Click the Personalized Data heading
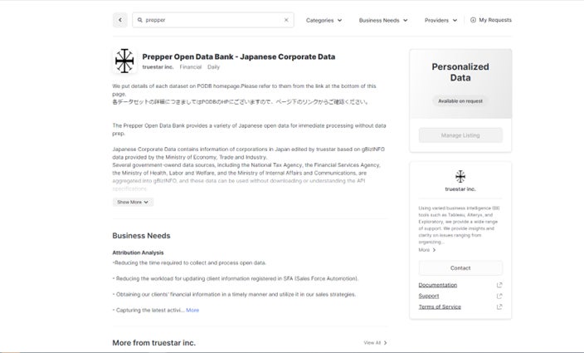 [x=460, y=72]
